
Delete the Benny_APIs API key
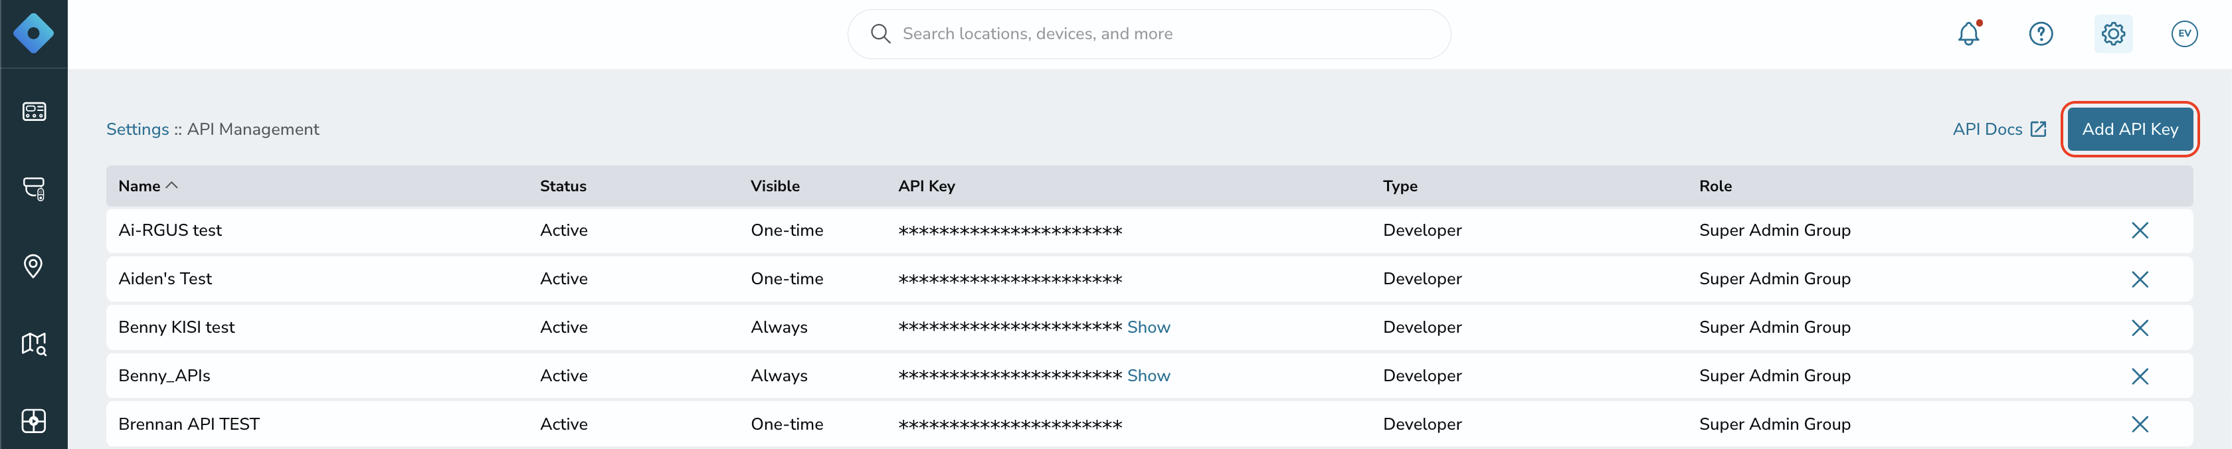click(x=2139, y=376)
